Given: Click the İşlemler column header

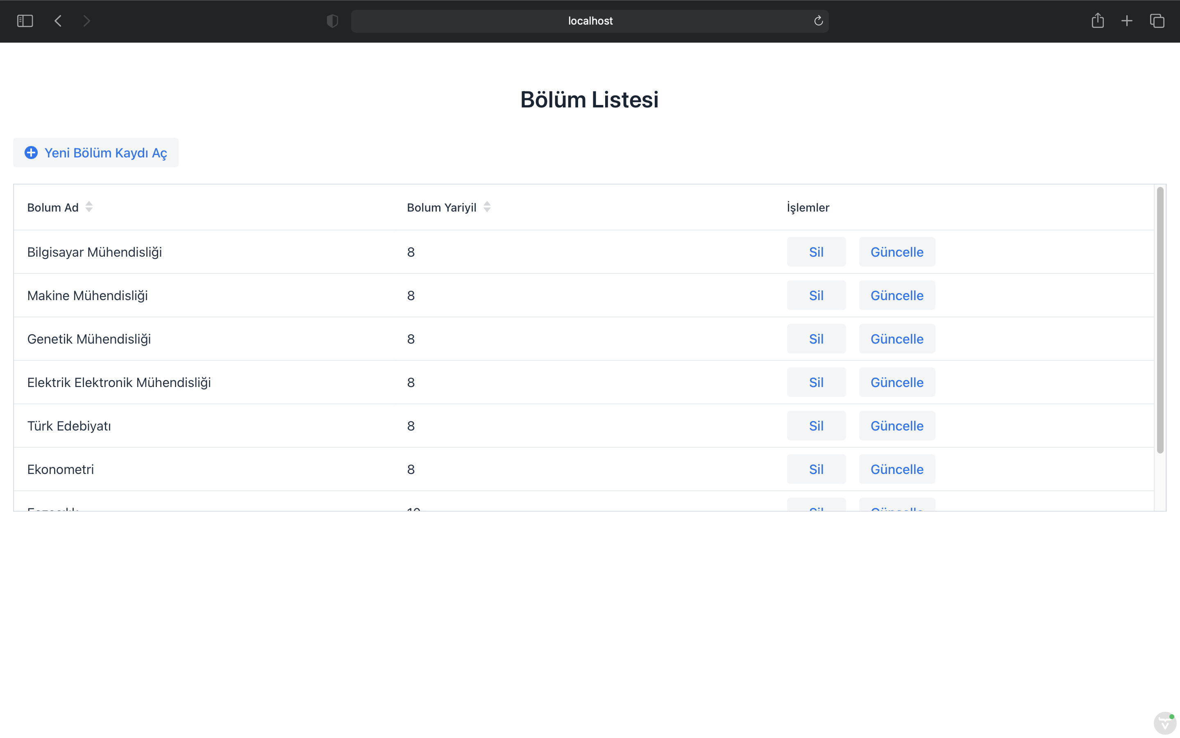Looking at the screenshot, I should (808, 207).
